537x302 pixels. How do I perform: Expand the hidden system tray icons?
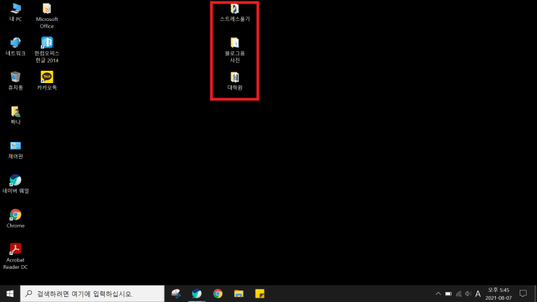(438, 294)
